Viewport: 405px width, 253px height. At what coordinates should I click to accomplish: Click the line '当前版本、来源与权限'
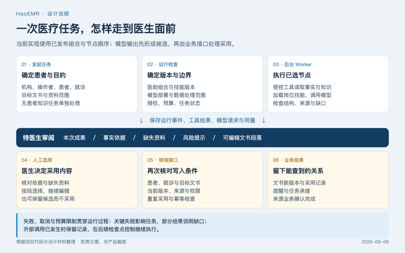coord(174,191)
